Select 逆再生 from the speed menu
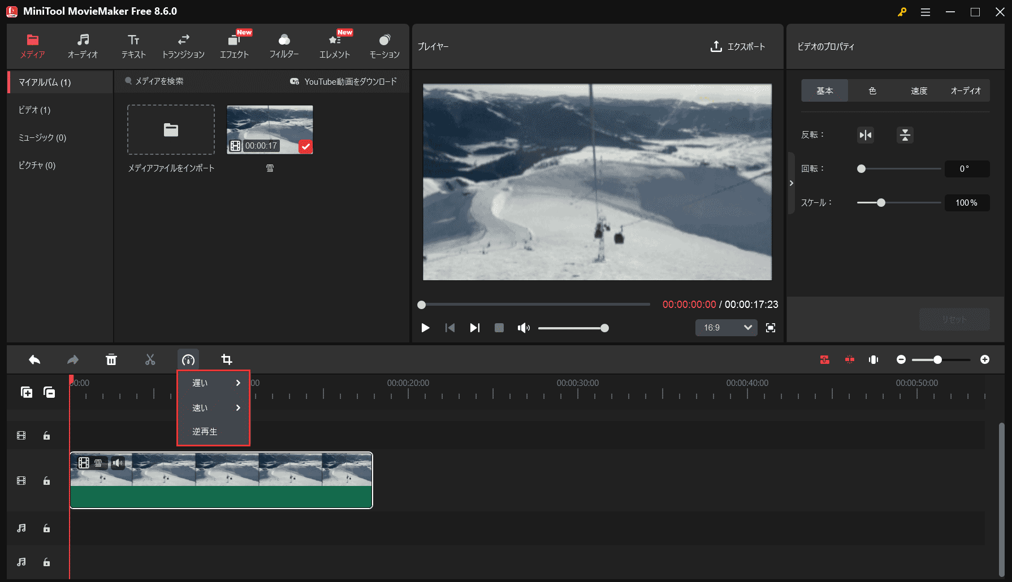The width and height of the screenshot is (1012, 582). (205, 431)
